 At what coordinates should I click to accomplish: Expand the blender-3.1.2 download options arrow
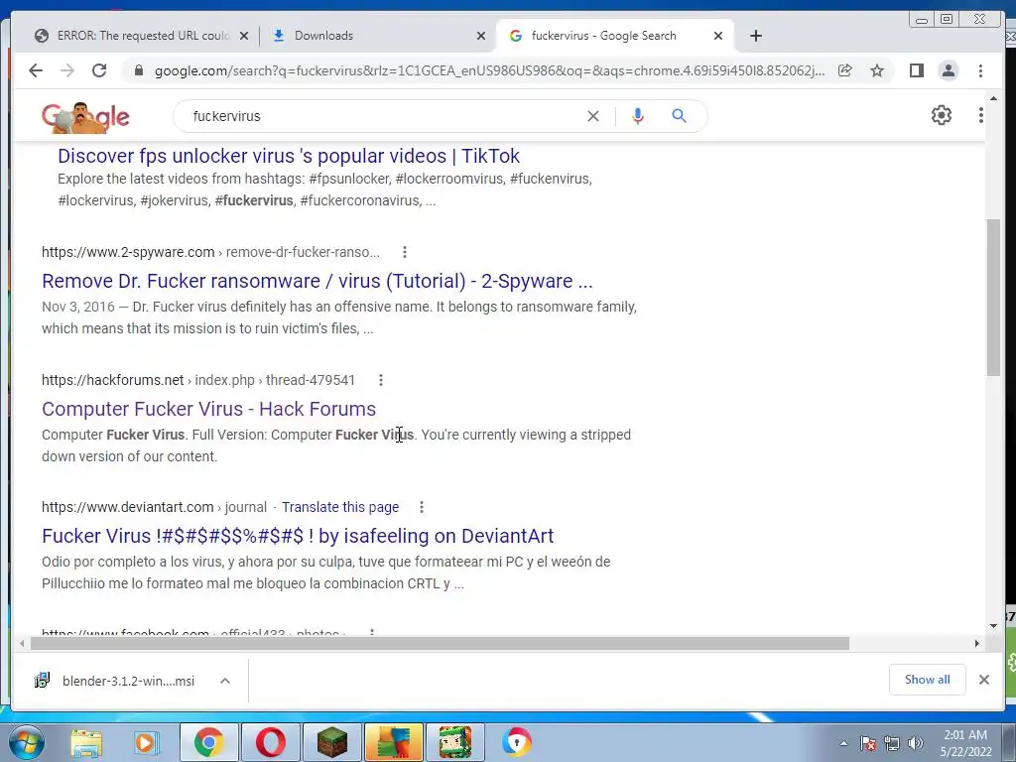pos(225,681)
